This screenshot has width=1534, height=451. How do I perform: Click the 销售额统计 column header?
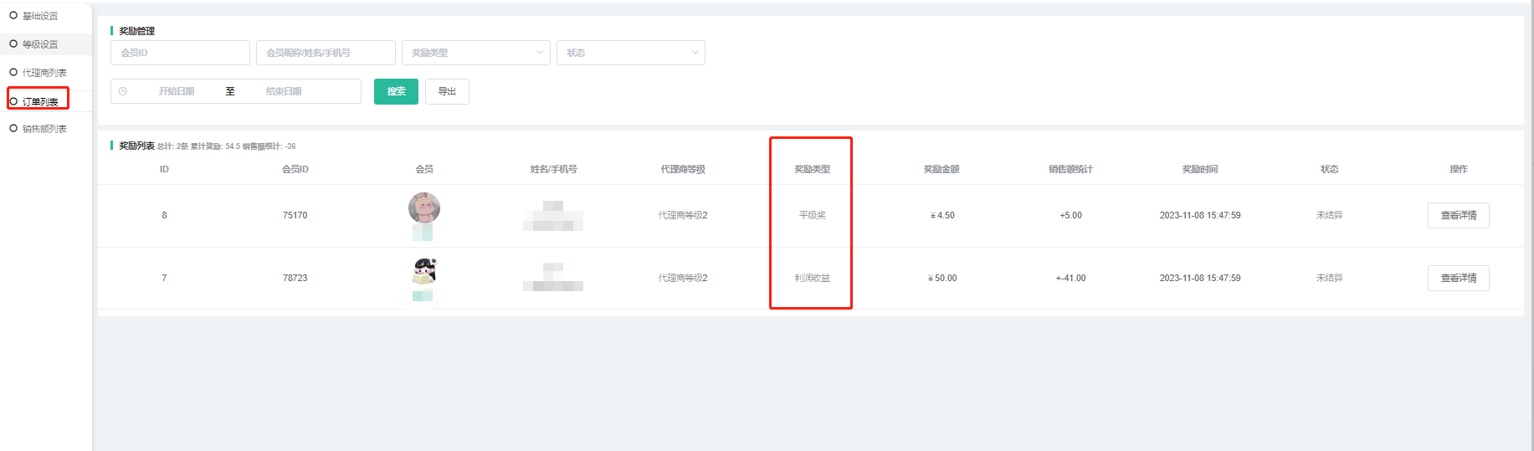1070,169
